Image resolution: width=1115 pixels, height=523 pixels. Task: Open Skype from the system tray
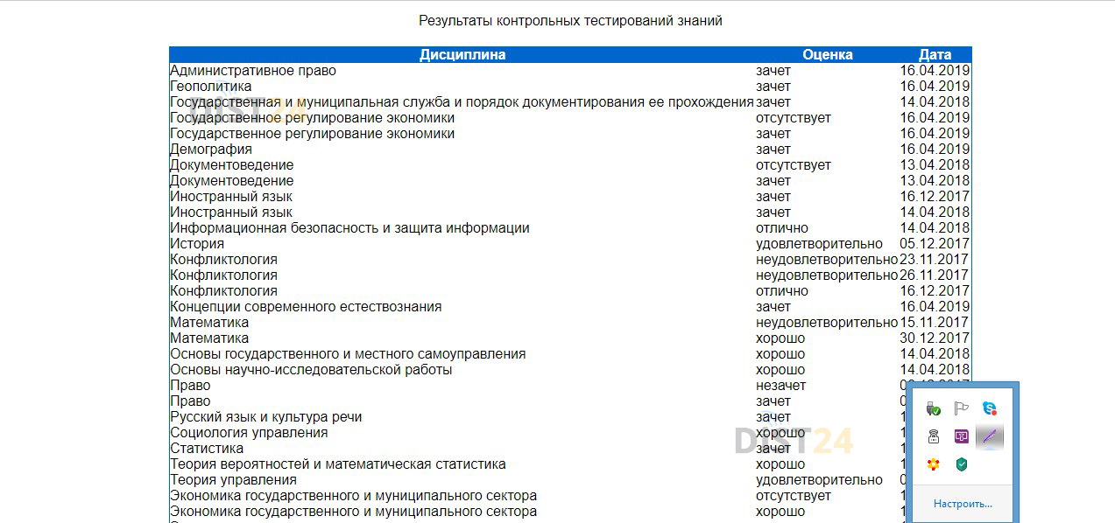990,408
